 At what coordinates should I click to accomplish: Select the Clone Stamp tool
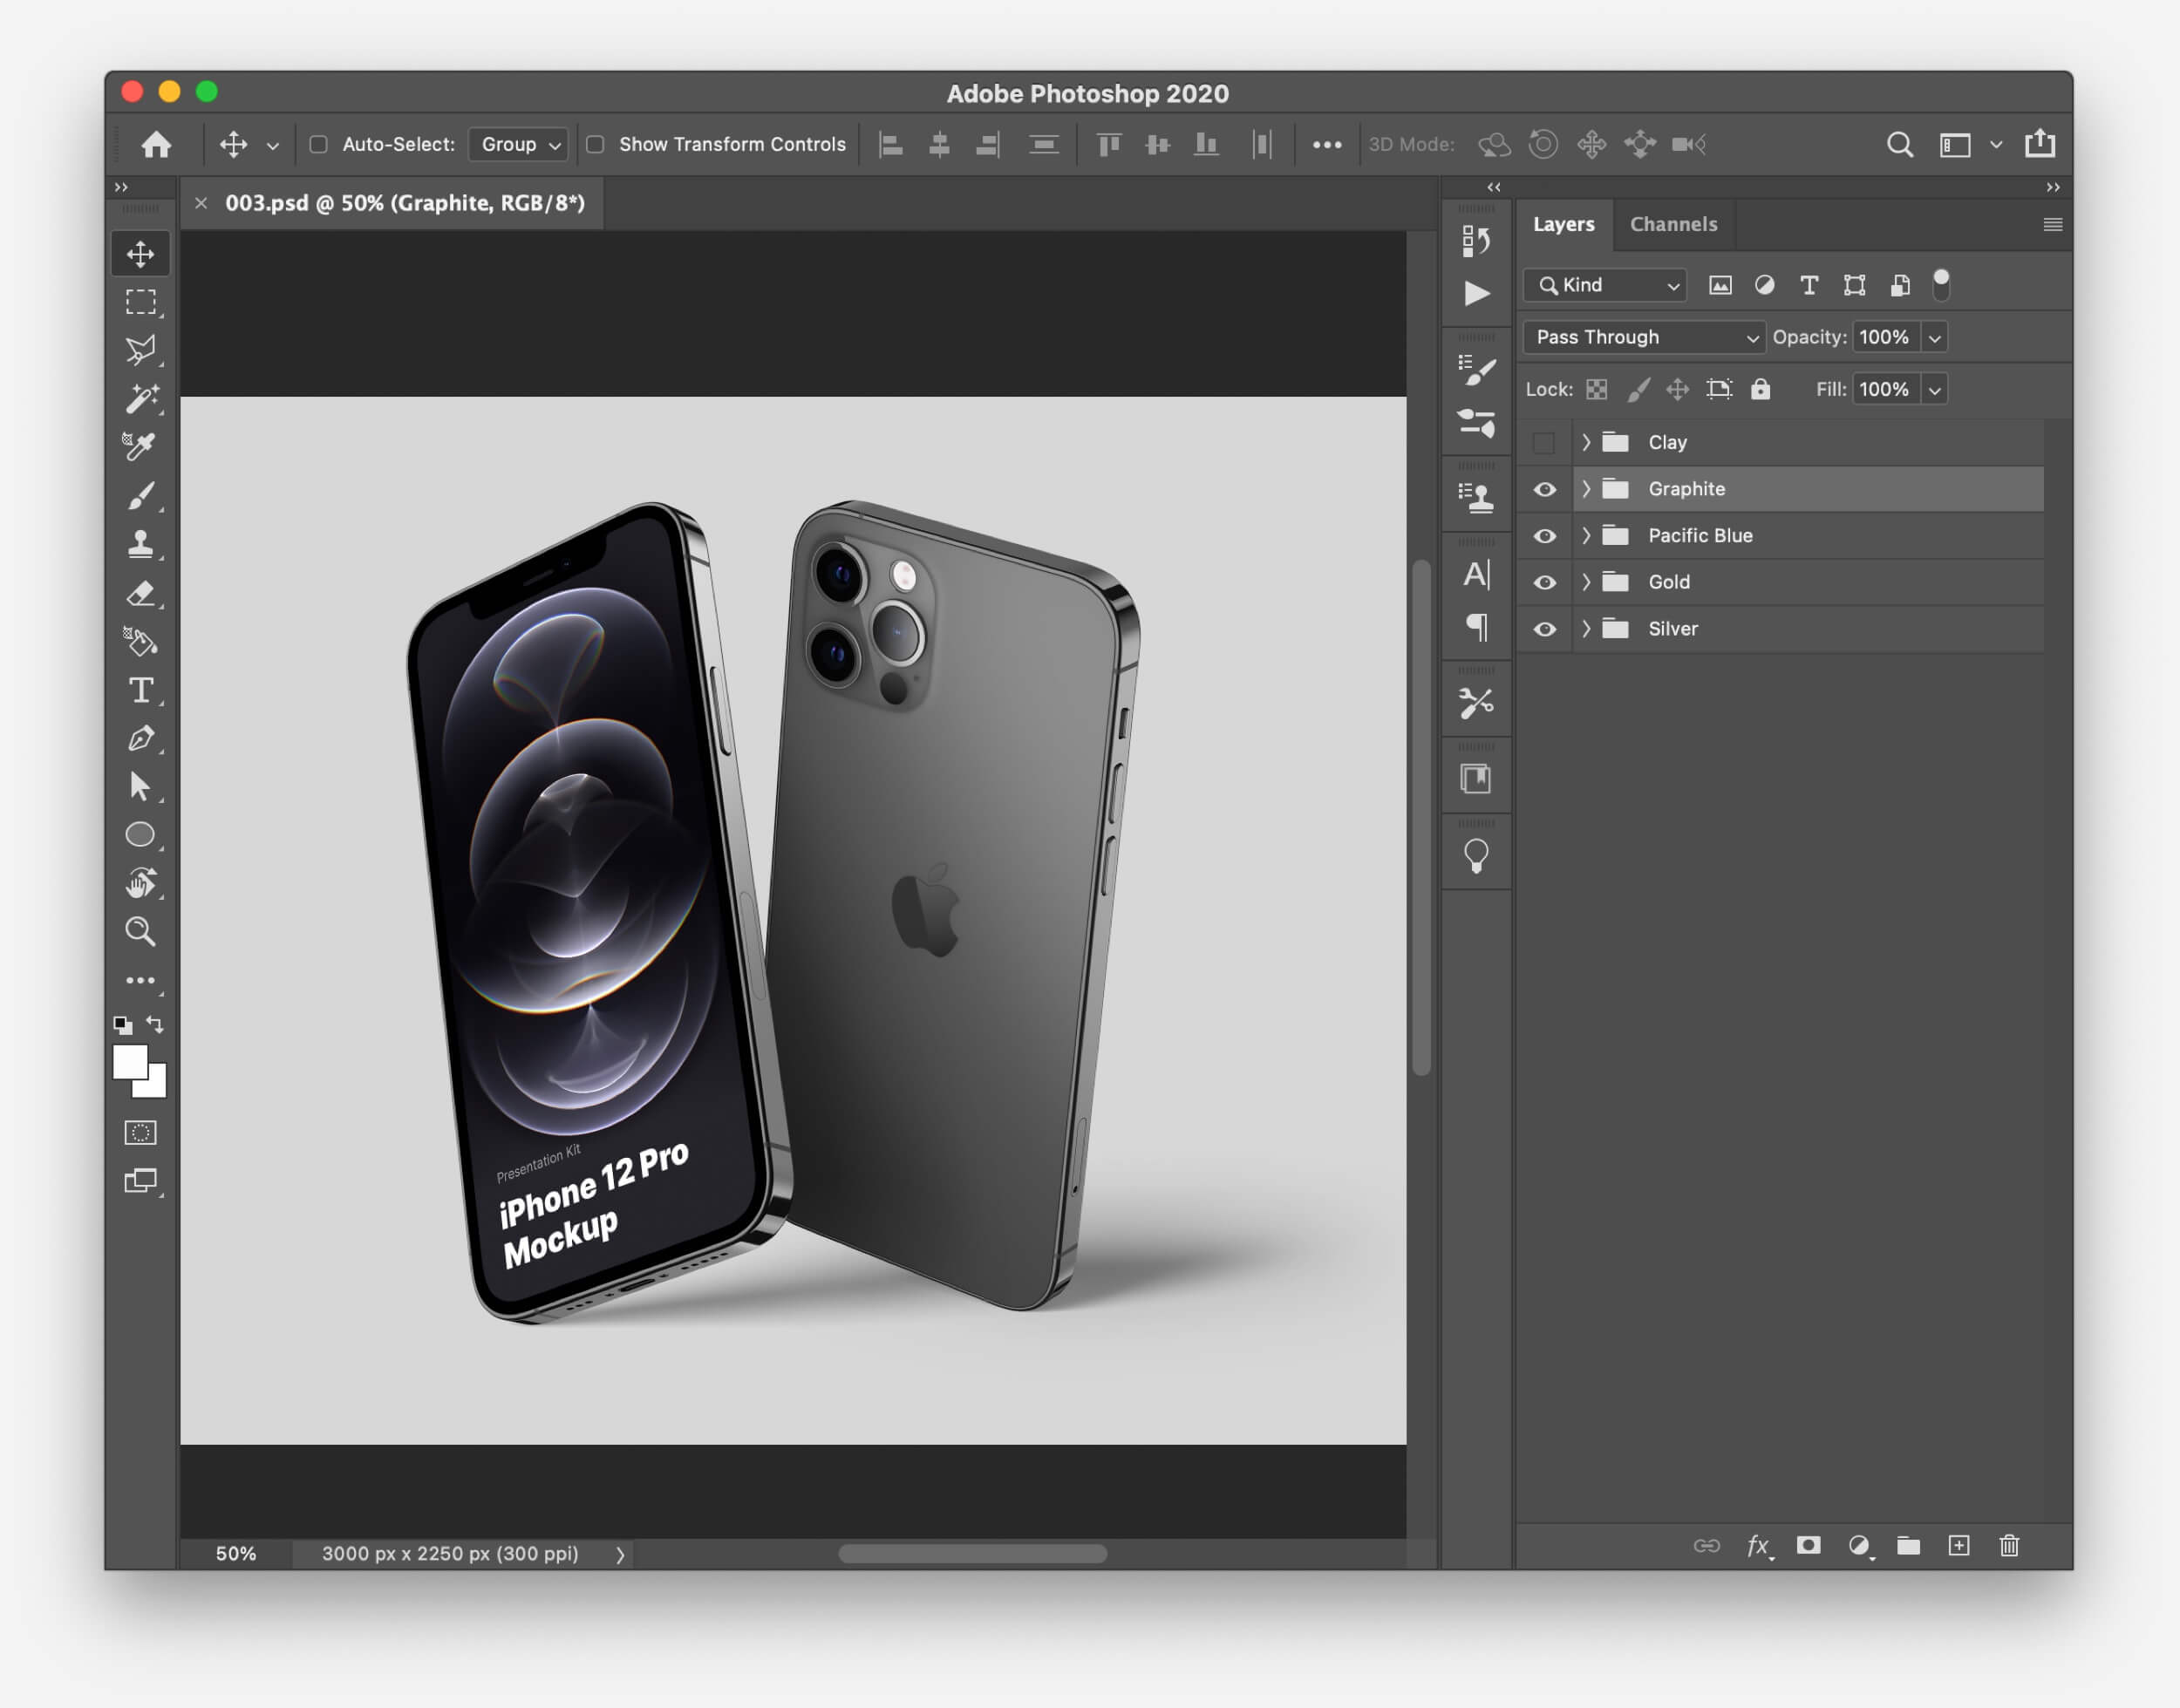click(x=140, y=544)
